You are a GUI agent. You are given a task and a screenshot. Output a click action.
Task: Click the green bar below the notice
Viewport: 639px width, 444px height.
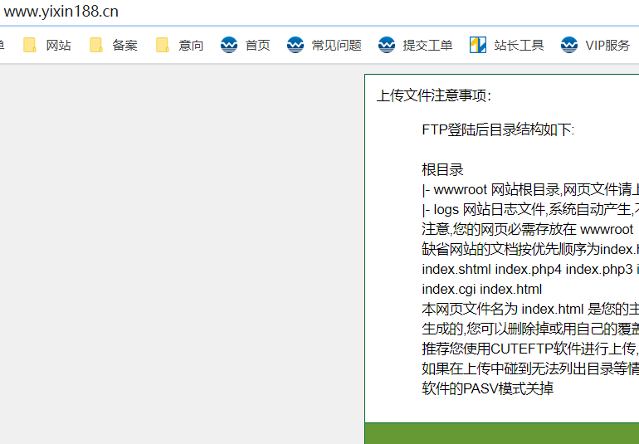(x=501, y=432)
